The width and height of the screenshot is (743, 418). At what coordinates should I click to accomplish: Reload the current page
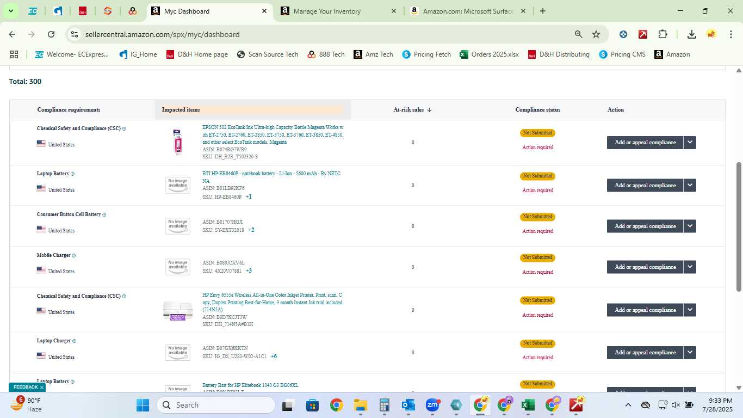click(51, 34)
